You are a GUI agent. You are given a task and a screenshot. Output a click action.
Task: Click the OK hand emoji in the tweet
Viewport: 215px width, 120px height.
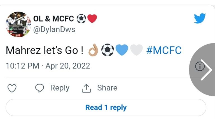pos(93,50)
